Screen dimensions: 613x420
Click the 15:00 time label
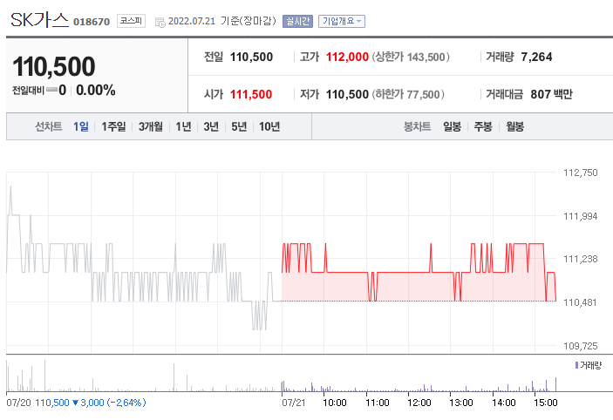click(x=545, y=403)
